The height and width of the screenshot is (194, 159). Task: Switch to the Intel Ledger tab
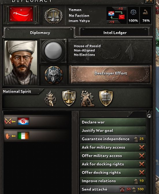[114, 33]
